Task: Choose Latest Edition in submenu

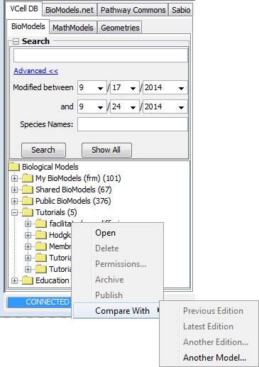Action: tap(209, 327)
